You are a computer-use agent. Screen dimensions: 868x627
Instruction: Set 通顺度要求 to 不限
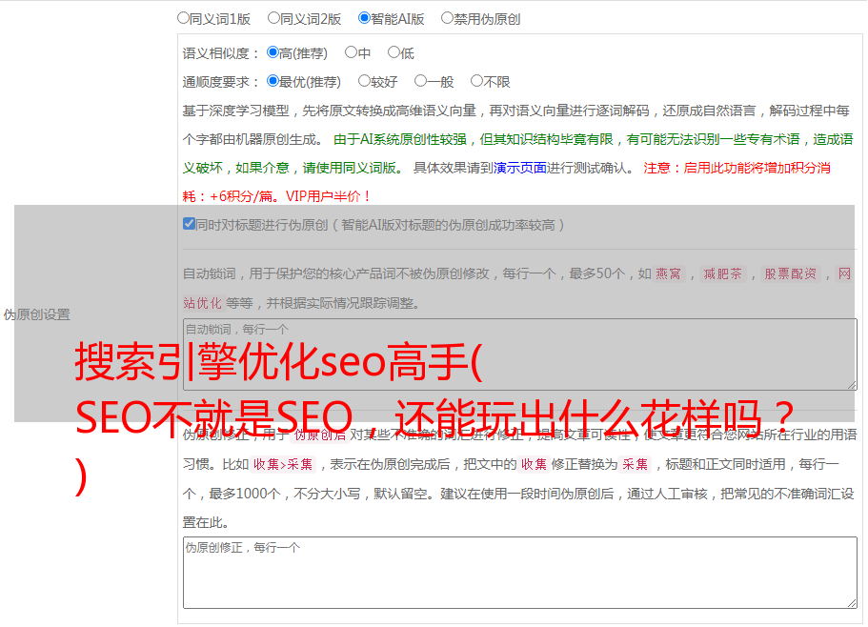tap(476, 81)
